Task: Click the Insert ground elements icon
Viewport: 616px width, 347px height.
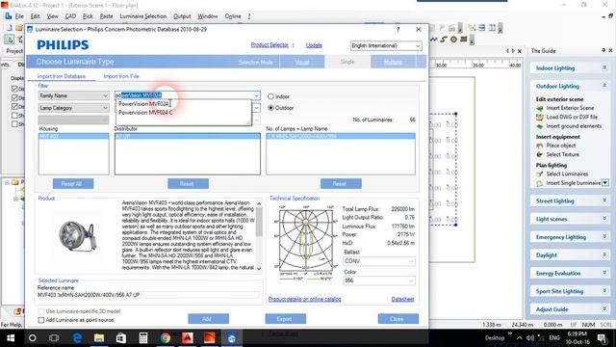Action: 540,126
